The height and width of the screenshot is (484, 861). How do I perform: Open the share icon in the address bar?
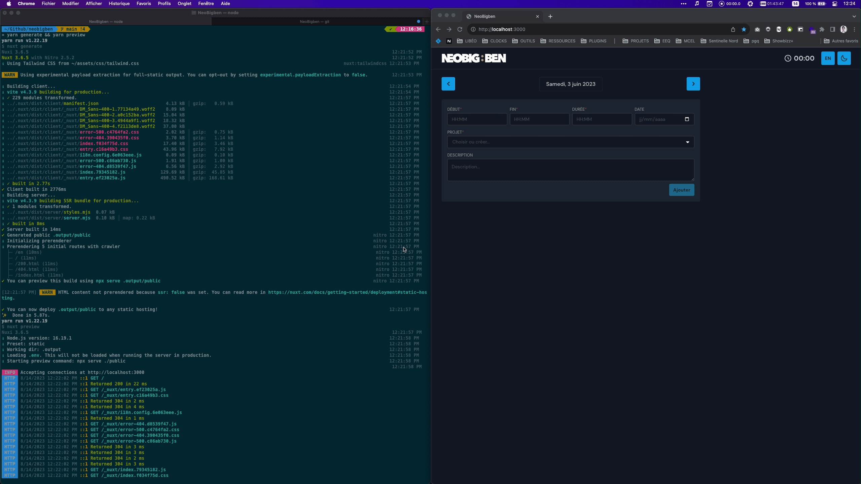(733, 30)
